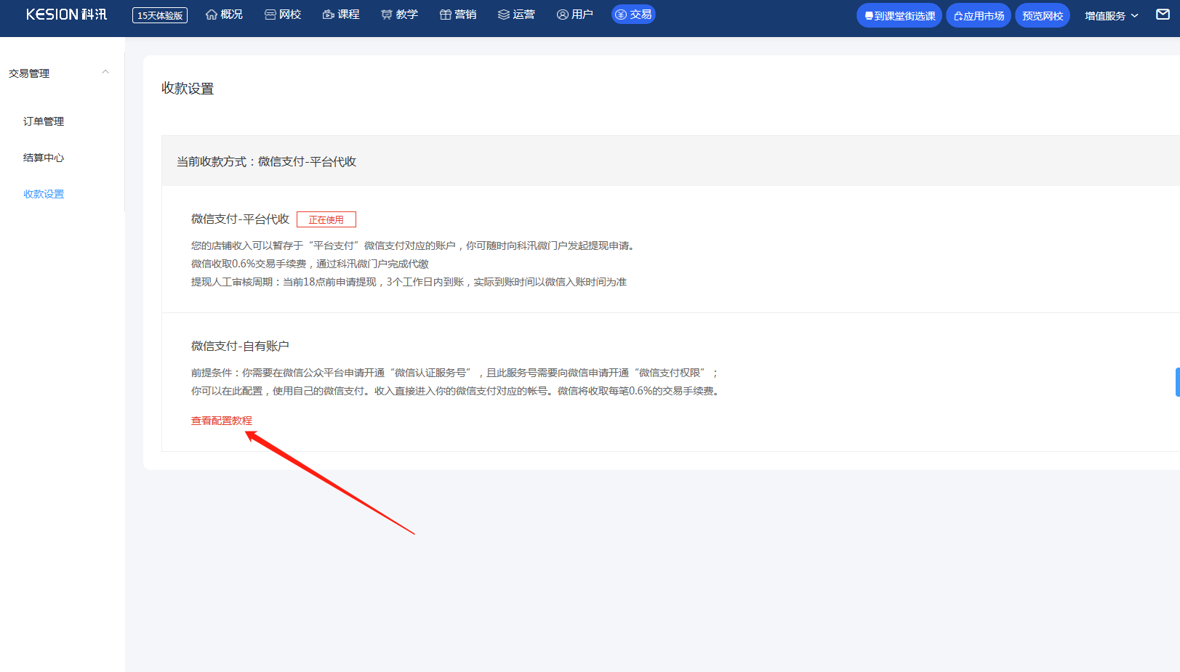Click the 预览网校 preview button

(x=1043, y=15)
